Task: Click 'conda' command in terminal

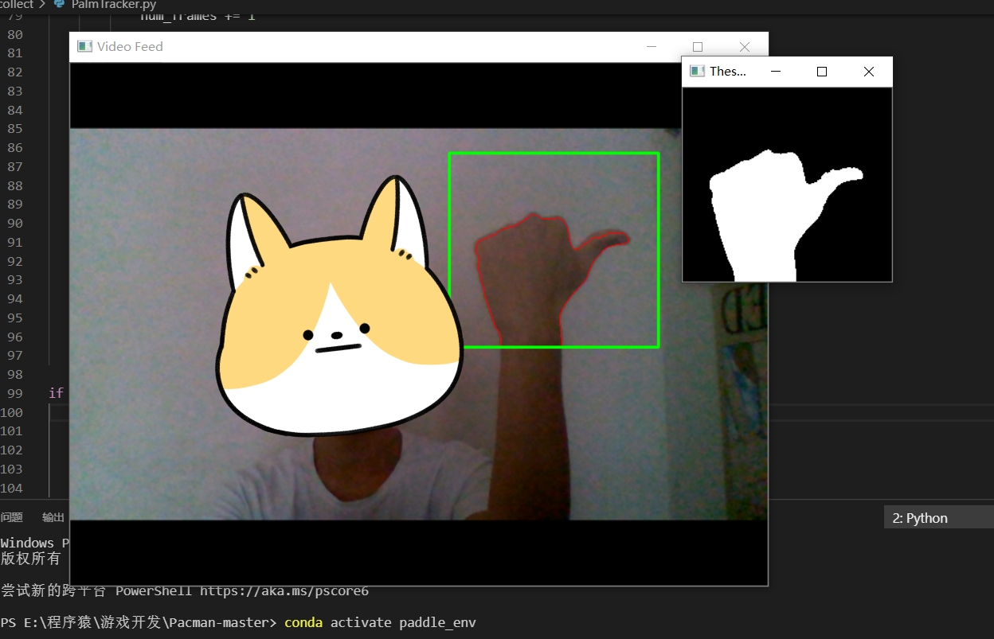Action: 303,622
